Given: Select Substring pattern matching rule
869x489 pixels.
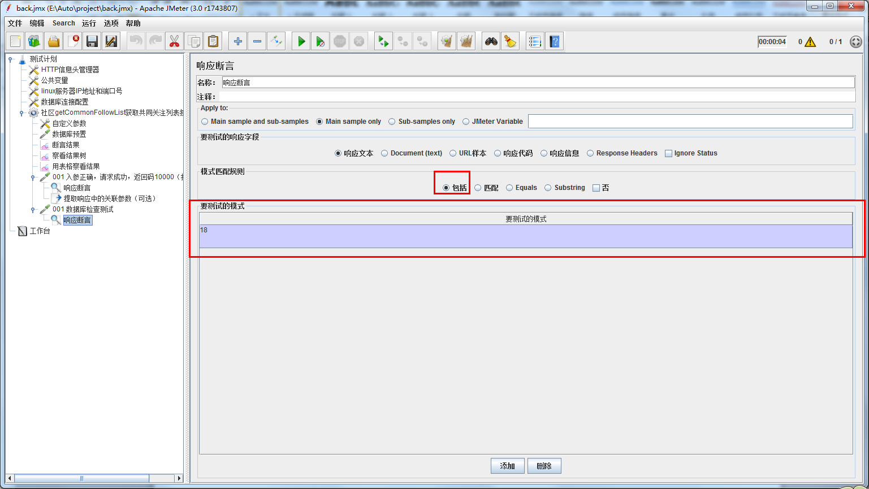Looking at the screenshot, I should pyautogui.click(x=564, y=188).
